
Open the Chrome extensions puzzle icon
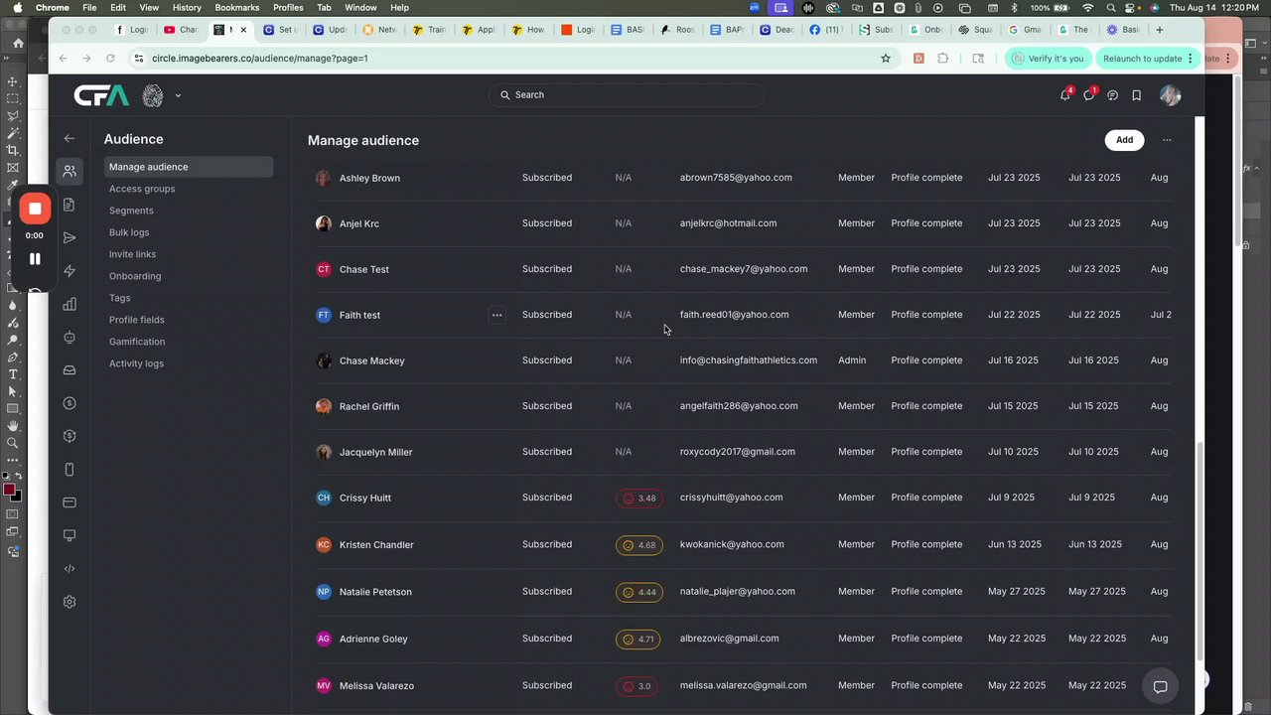[x=943, y=59]
